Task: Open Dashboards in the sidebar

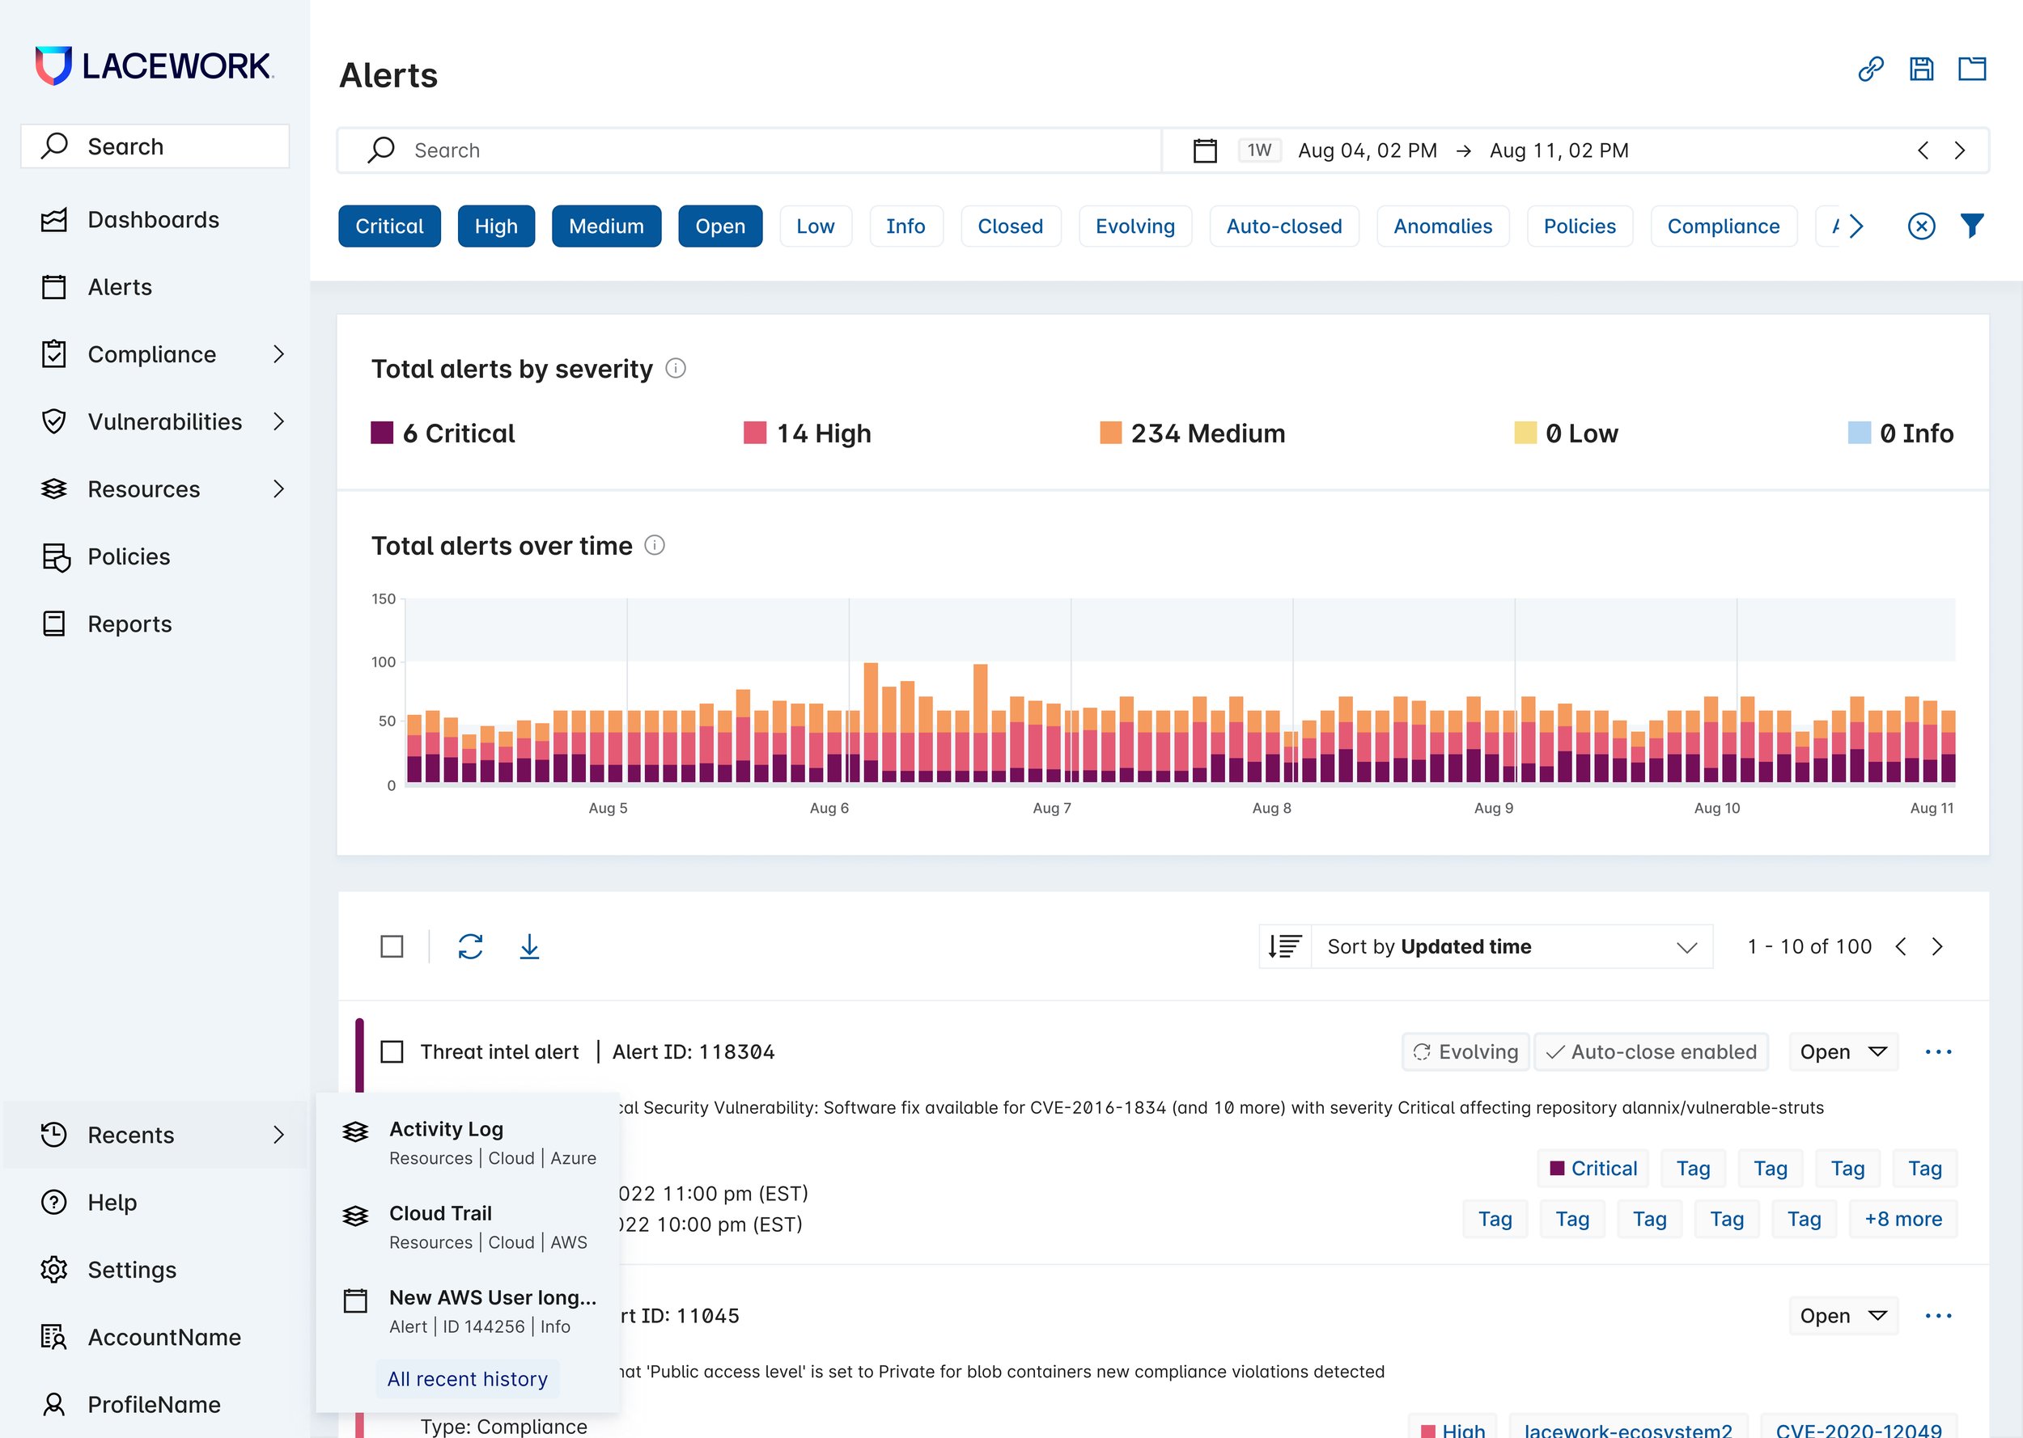Action: tap(153, 220)
